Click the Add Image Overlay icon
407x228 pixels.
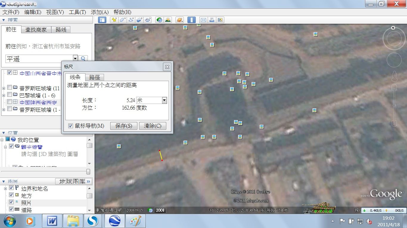[139, 20]
